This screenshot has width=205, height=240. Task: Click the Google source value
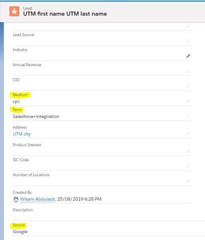[20, 232]
